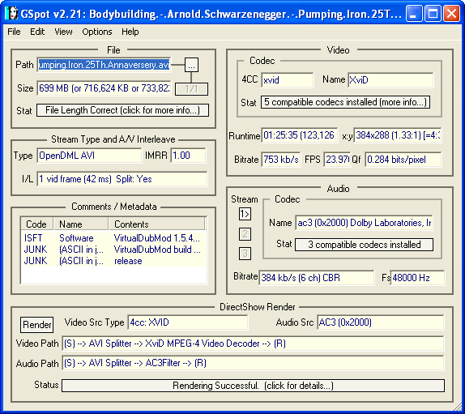
Task: Select audio stream 3 button
Action: [x=245, y=254]
